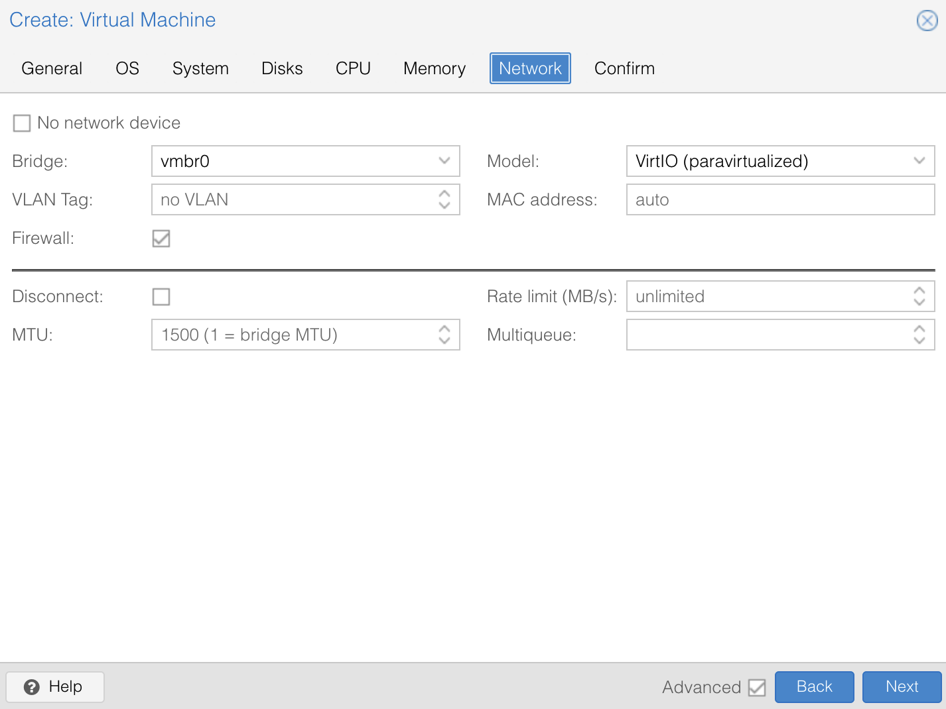Click the Help button with question mark icon
Viewport: 946px width, 709px height.
[x=55, y=686]
